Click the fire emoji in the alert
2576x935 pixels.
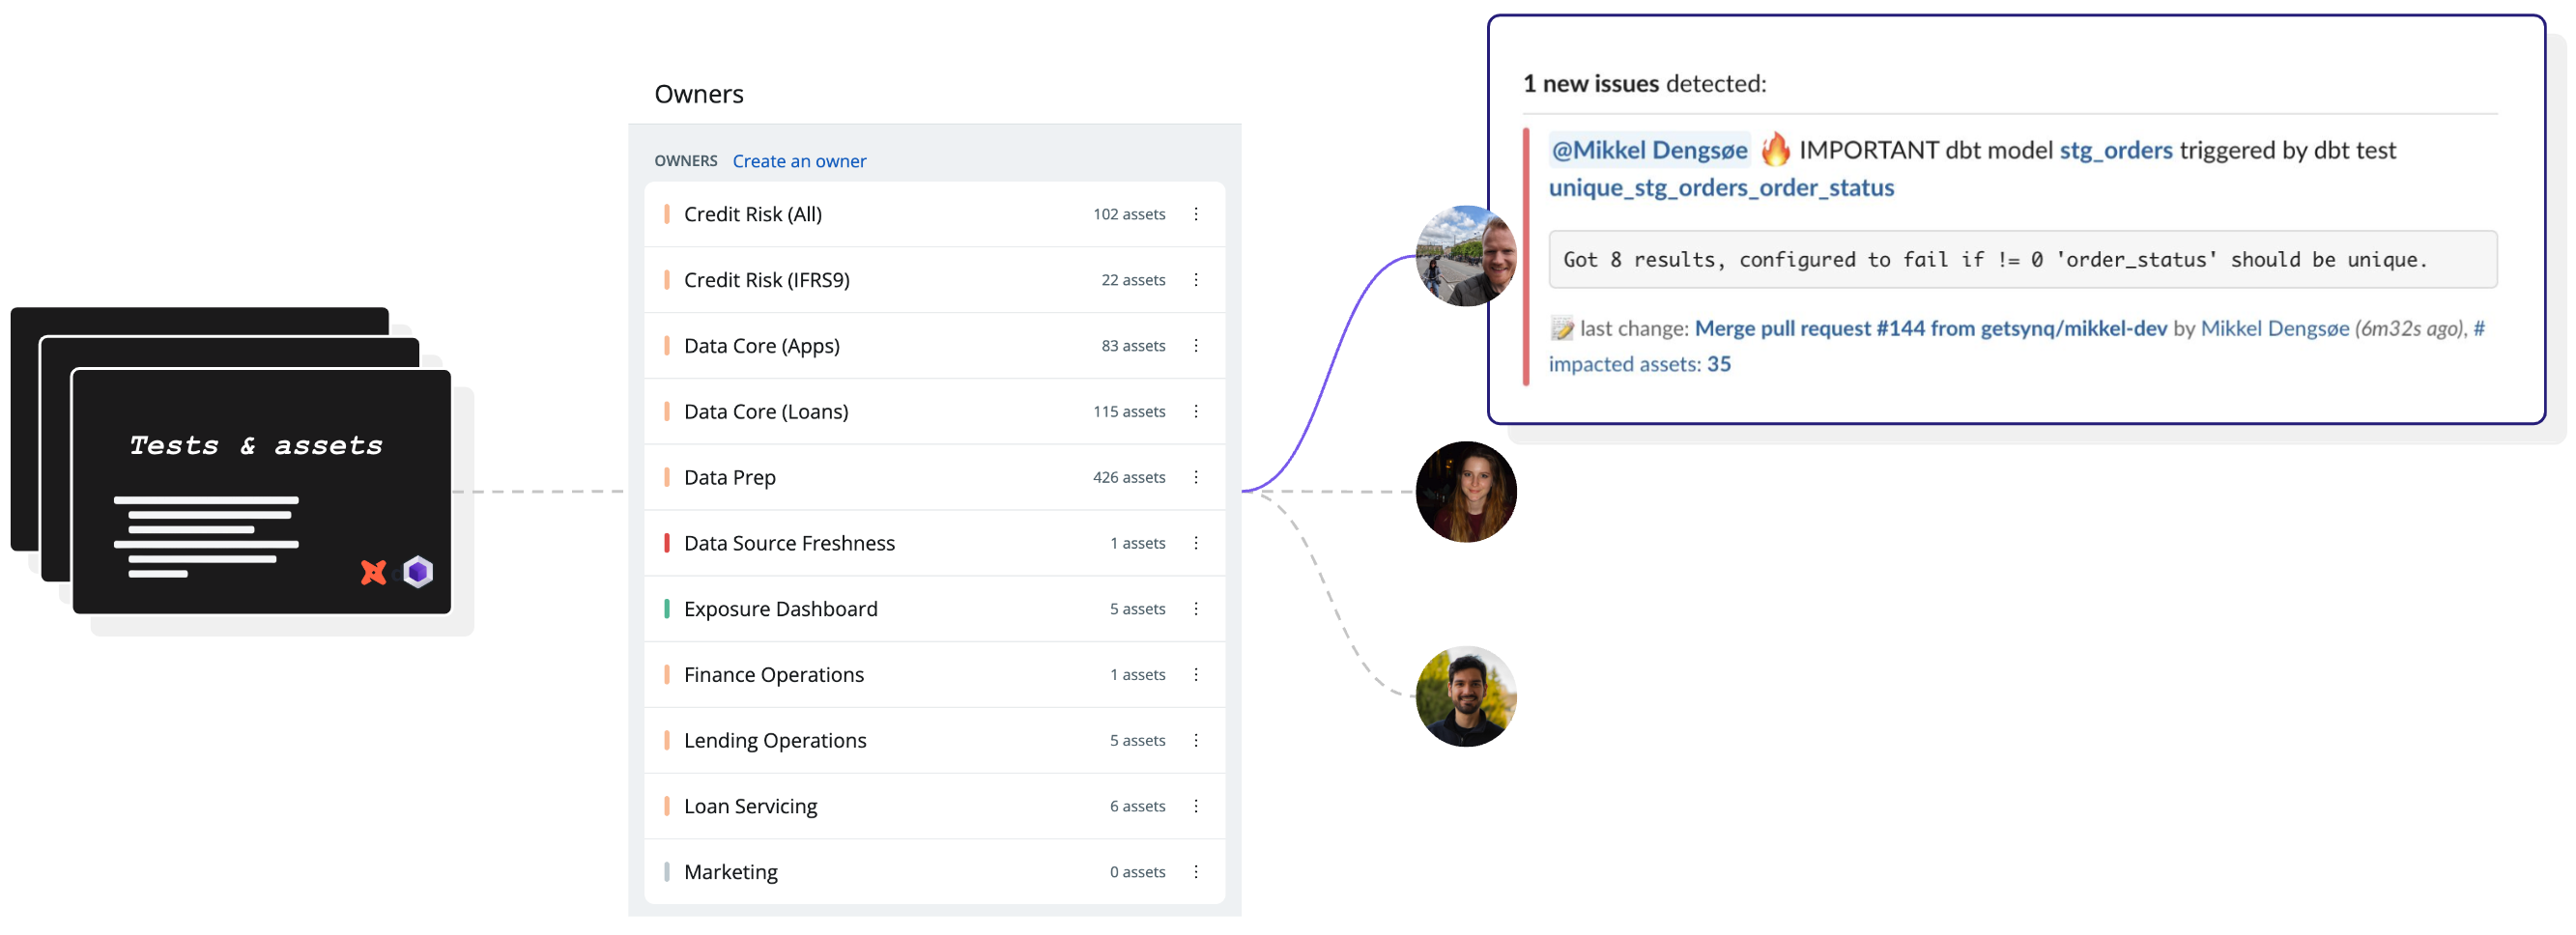pos(1775,150)
